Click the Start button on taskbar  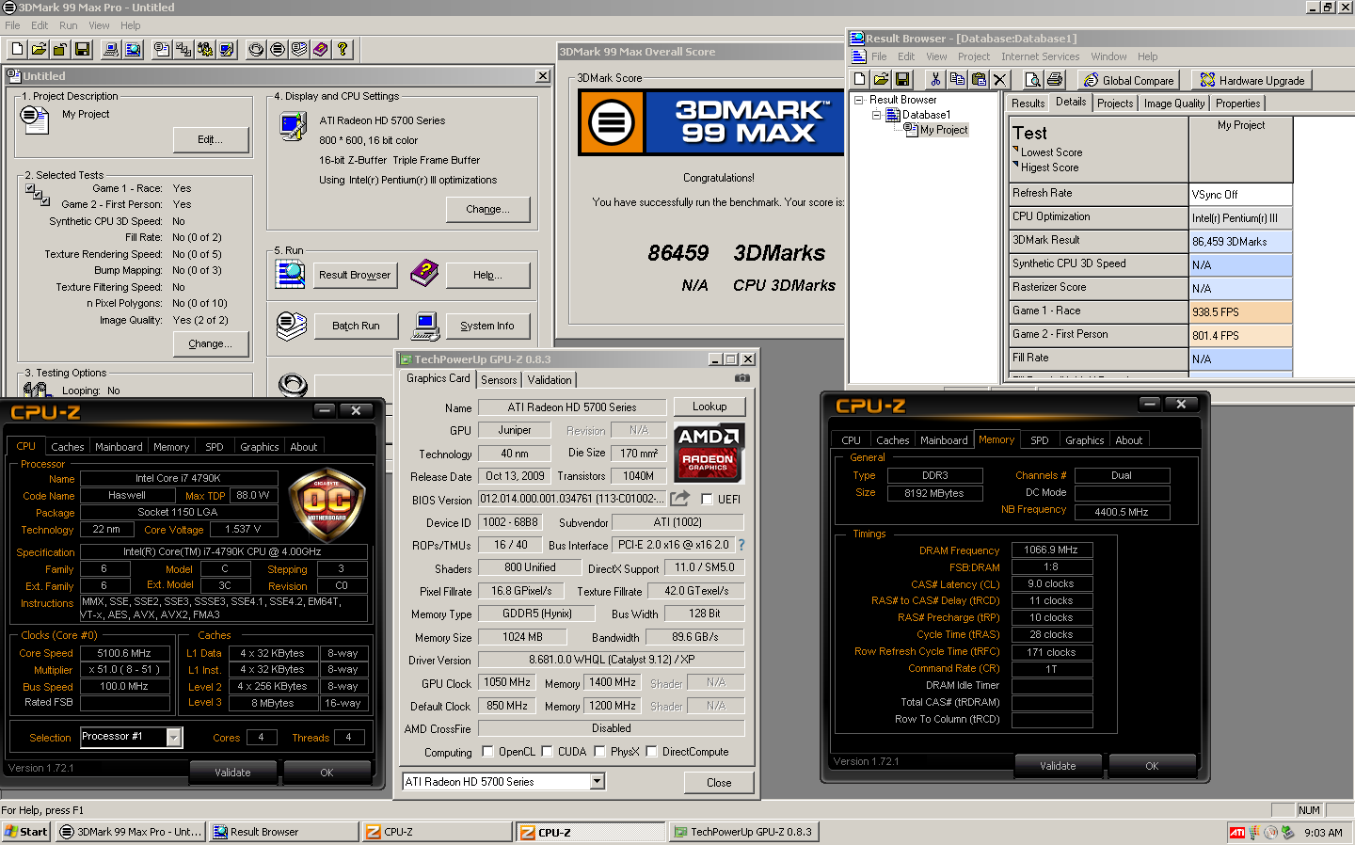pos(26,832)
